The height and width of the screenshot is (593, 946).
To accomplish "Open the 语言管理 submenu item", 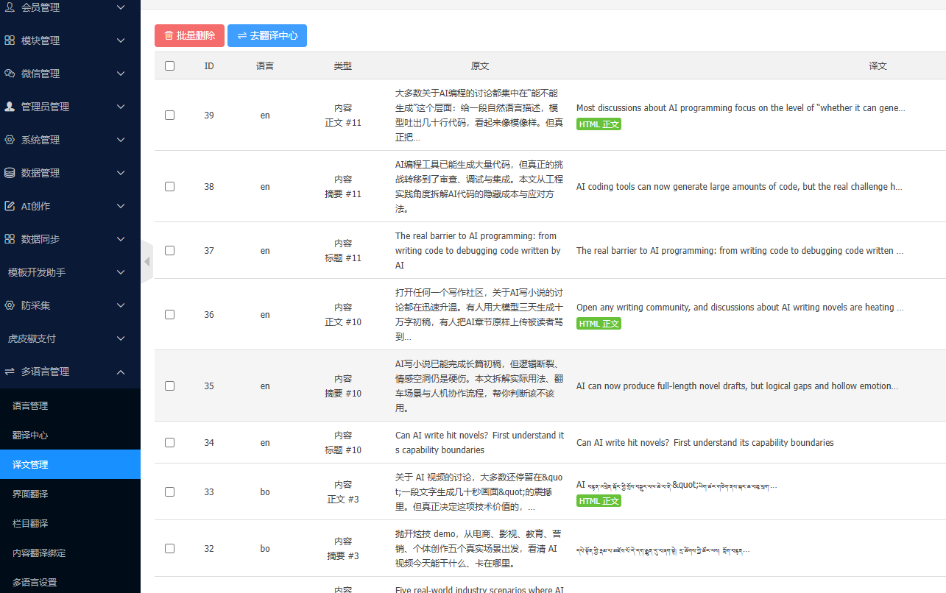I will (70, 405).
